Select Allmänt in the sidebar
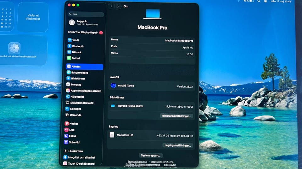The height and width of the screenshot is (169, 302). tap(84, 66)
